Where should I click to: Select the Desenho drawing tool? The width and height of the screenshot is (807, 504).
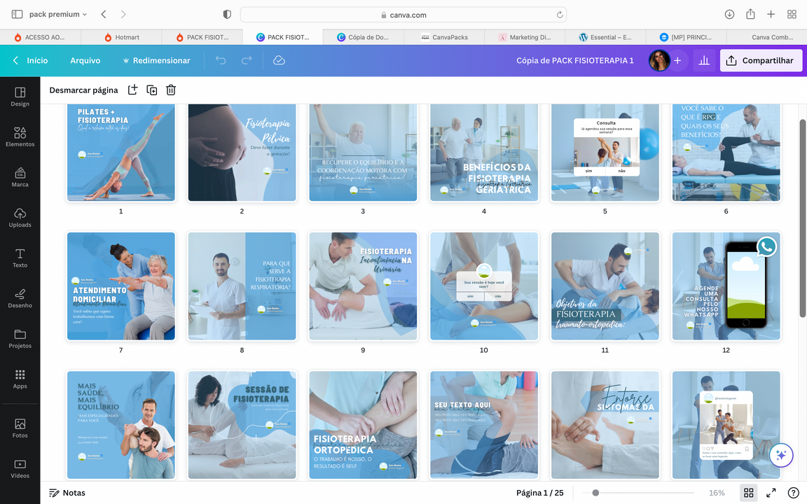tap(20, 297)
